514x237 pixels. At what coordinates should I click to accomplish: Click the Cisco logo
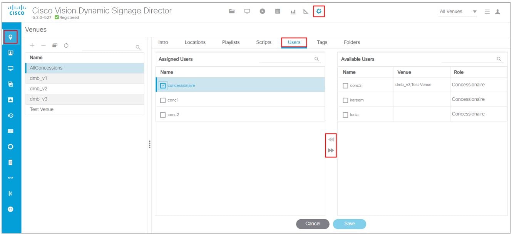click(x=16, y=10)
